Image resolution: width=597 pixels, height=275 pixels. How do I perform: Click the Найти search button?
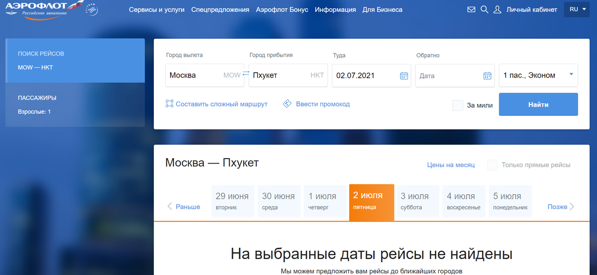[x=538, y=104]
